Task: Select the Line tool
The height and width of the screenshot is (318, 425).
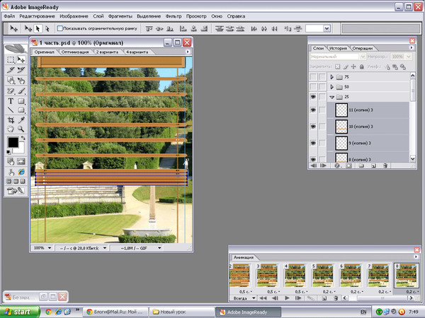Action: (11, 110)
